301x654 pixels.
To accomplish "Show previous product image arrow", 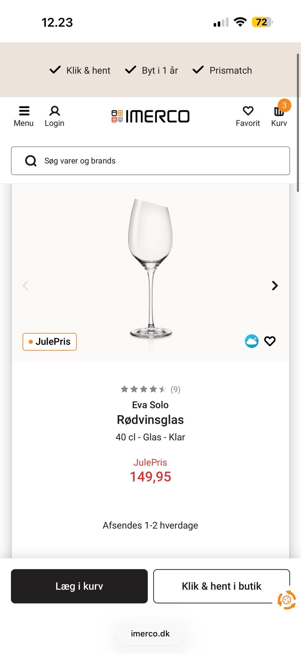I will (x=26, y=286).
